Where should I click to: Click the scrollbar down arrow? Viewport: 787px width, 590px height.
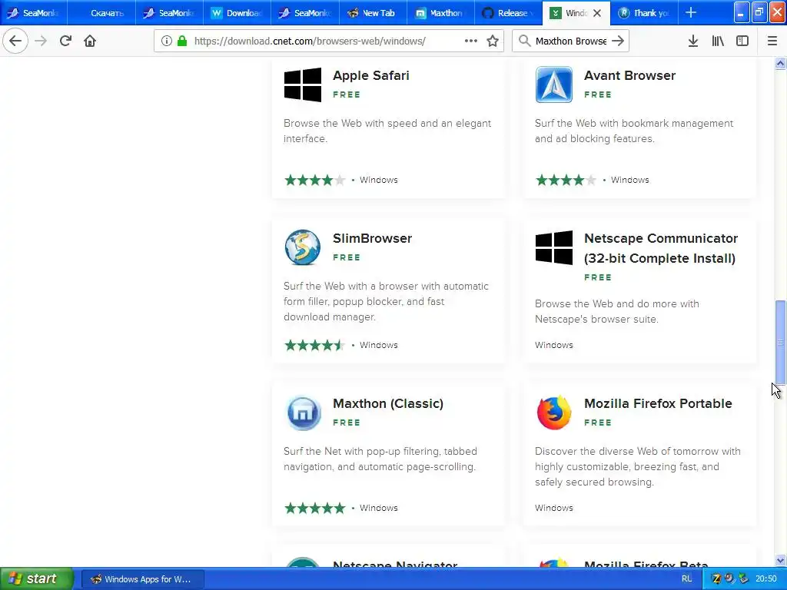(x=780, y=560)
